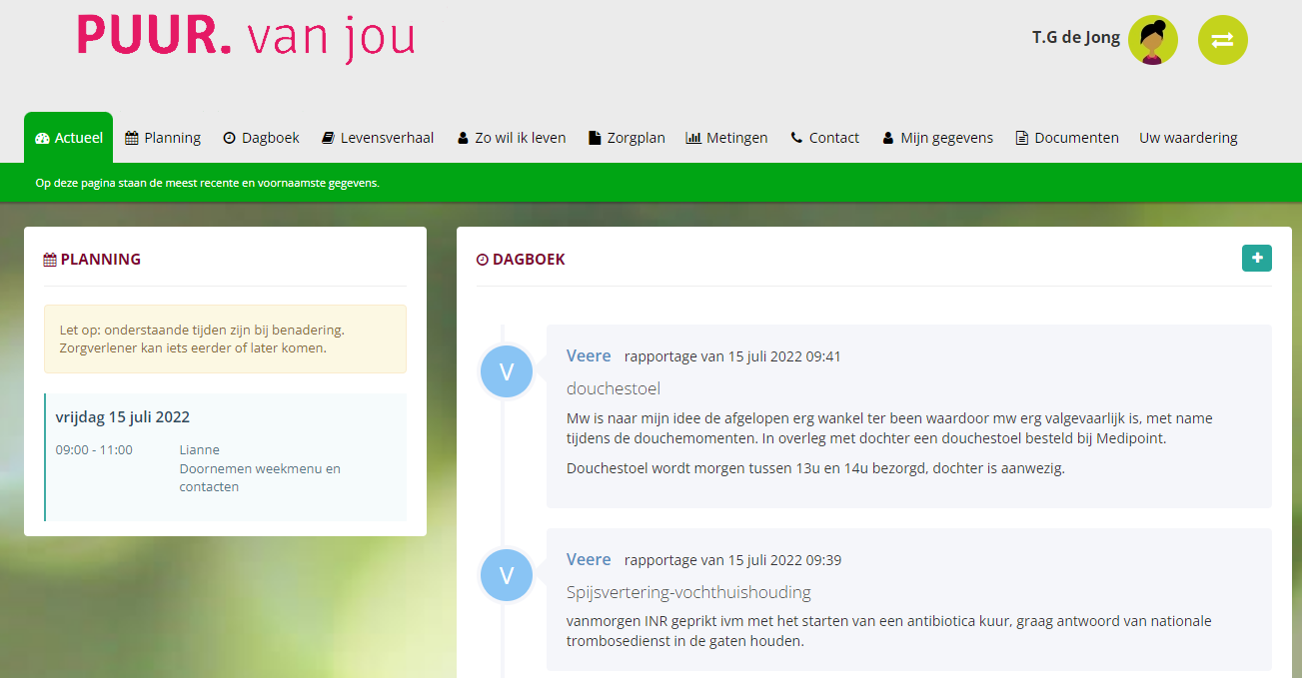1302x678 pixels.
Task: Open the Actueel tab
Action: click(68, 138)
